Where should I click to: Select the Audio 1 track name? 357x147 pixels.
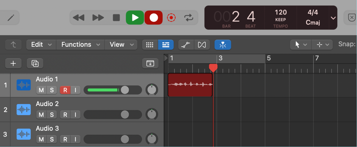point(47,79)
